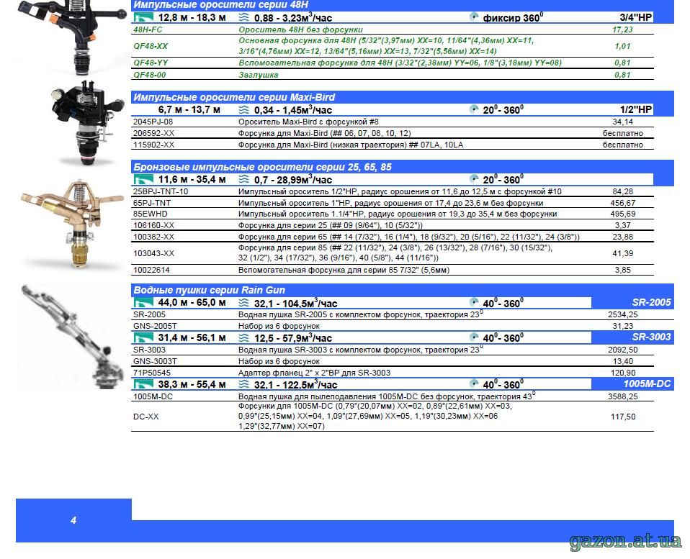690x559 pixels.
Task: Click the page number 4 in the footer
Action: coord(73,520)
